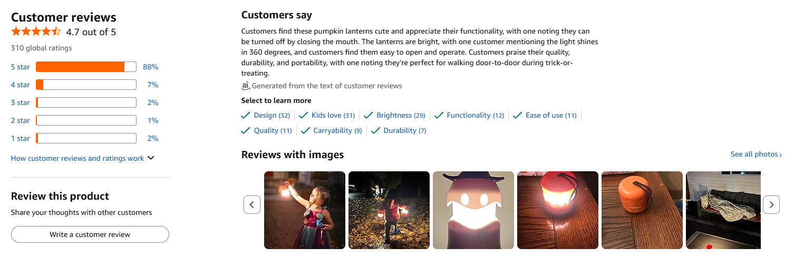
Task: Click the AI generated summary icon
Action: click(x=245, y=86)
